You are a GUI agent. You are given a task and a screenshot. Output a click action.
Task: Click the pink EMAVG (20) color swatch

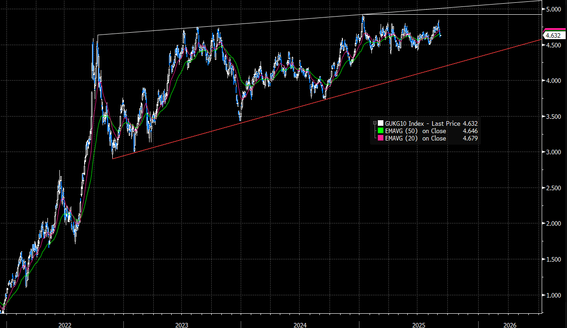pos(380,138)
